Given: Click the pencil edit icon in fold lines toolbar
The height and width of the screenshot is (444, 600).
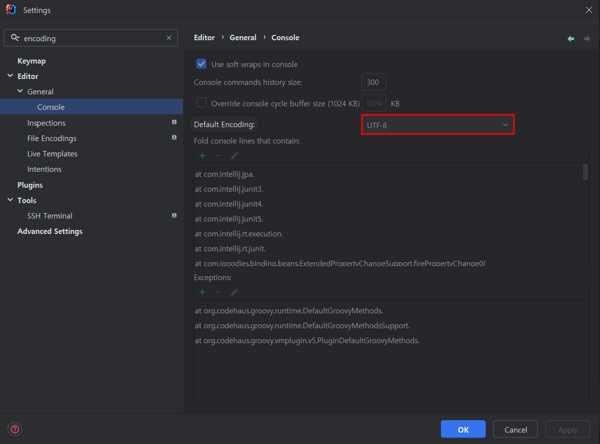Looking at the screenshot, I should (235, 155).
